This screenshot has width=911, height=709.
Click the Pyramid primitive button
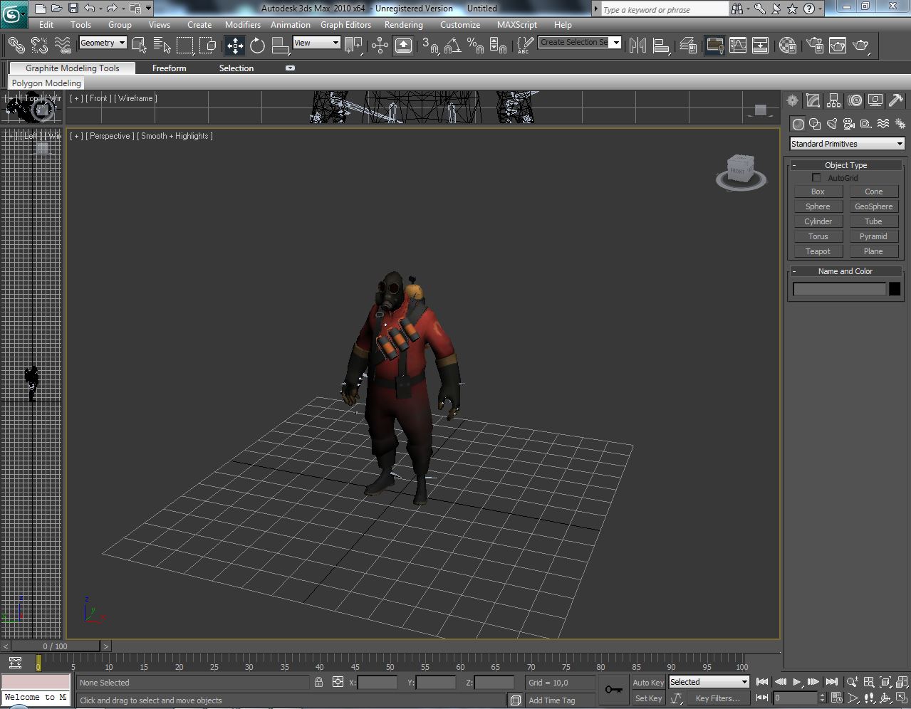tap(873, 236)
